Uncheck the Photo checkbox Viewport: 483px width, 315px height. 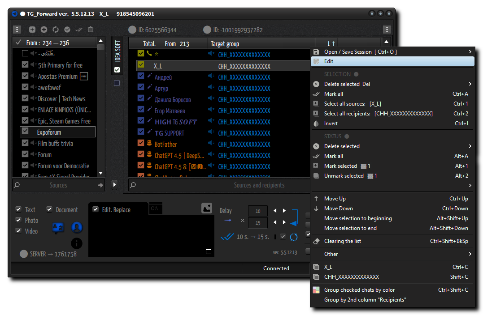(18, 220)
